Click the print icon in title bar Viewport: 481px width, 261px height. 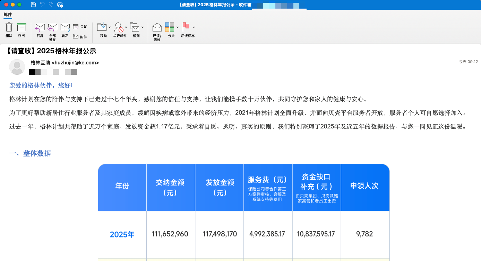point(60,4)
